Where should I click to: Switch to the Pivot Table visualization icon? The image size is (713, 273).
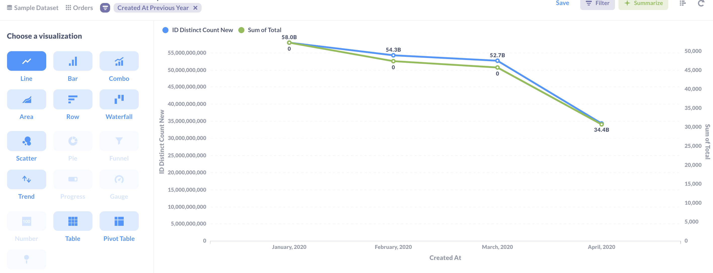coord(119,221)
